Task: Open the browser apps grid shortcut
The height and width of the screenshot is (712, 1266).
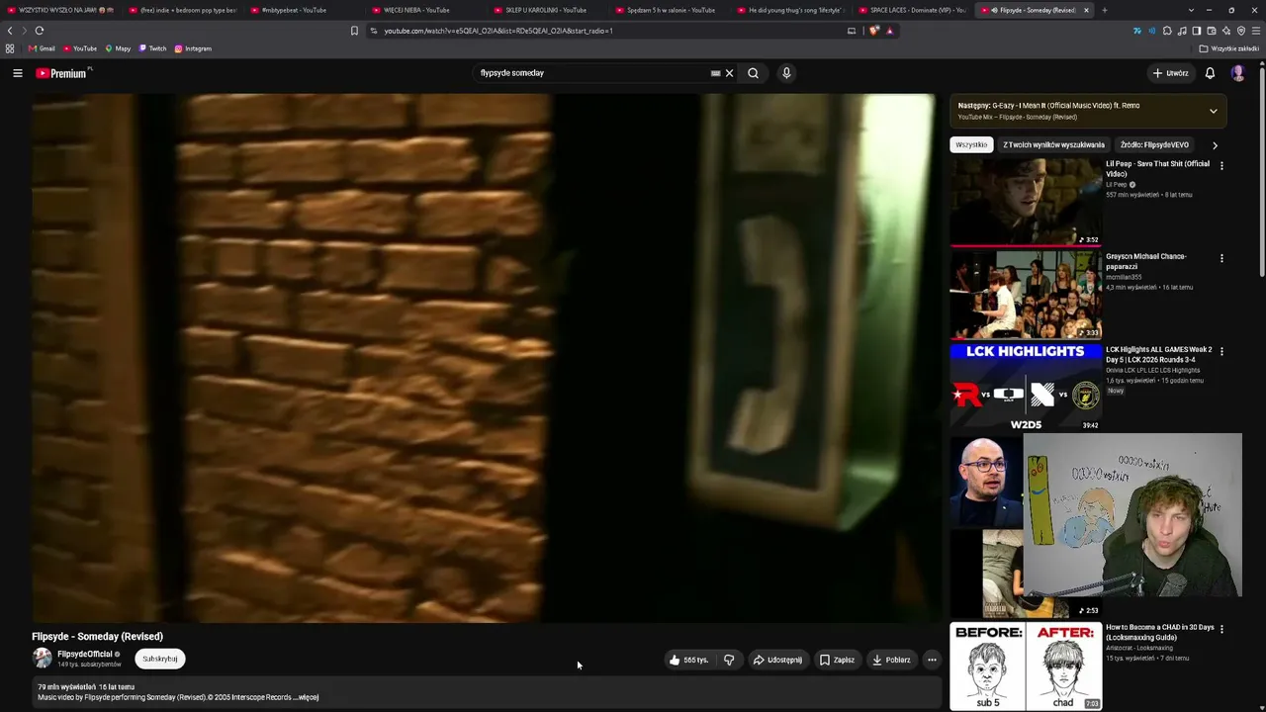Action: (10, 48)
